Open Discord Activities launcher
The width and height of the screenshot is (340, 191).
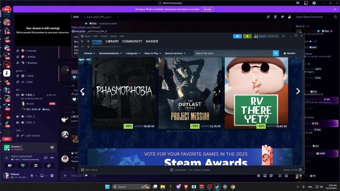click(x=36, y=166)
